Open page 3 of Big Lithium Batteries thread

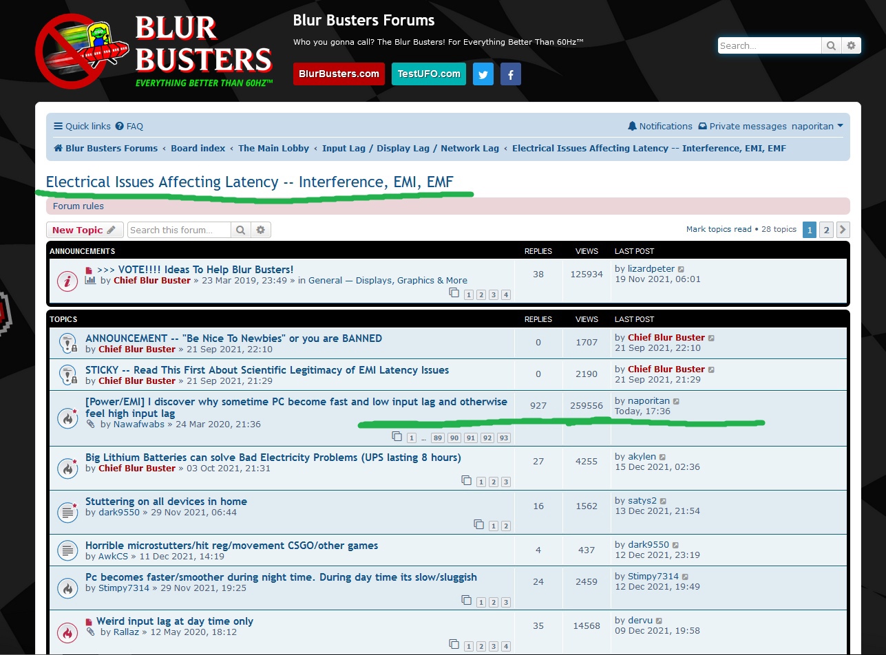pos(506,482)
